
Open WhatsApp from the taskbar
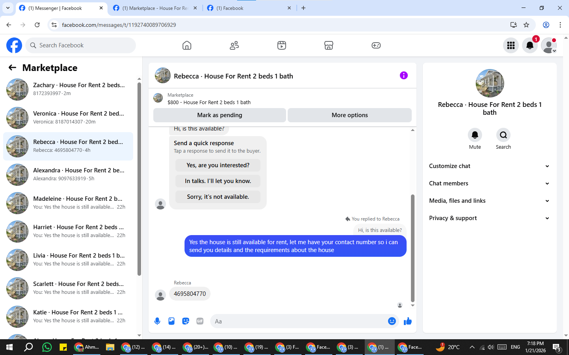tap(47, 347)
